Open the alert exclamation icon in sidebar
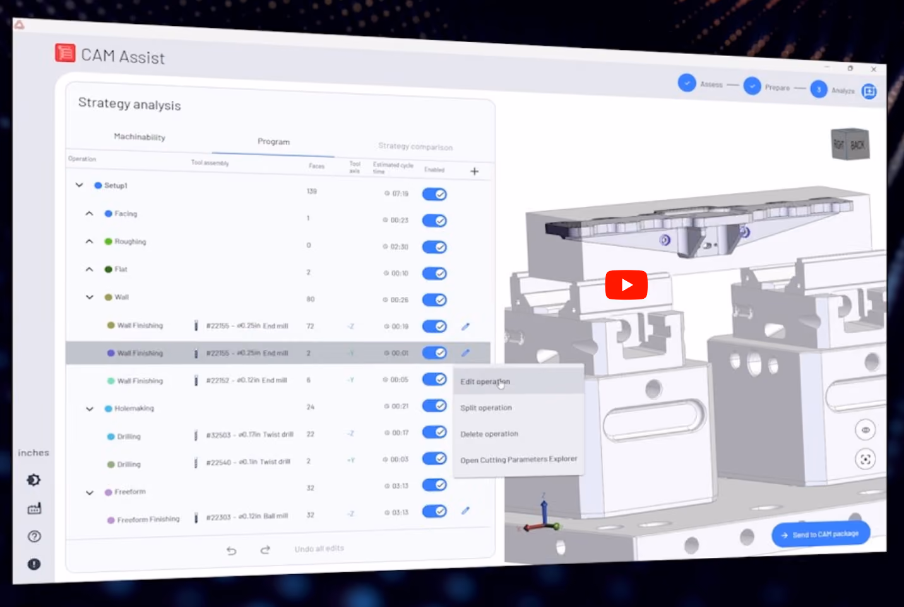The height and width of the screenshot is (607, 904). [x=34, y=564]
